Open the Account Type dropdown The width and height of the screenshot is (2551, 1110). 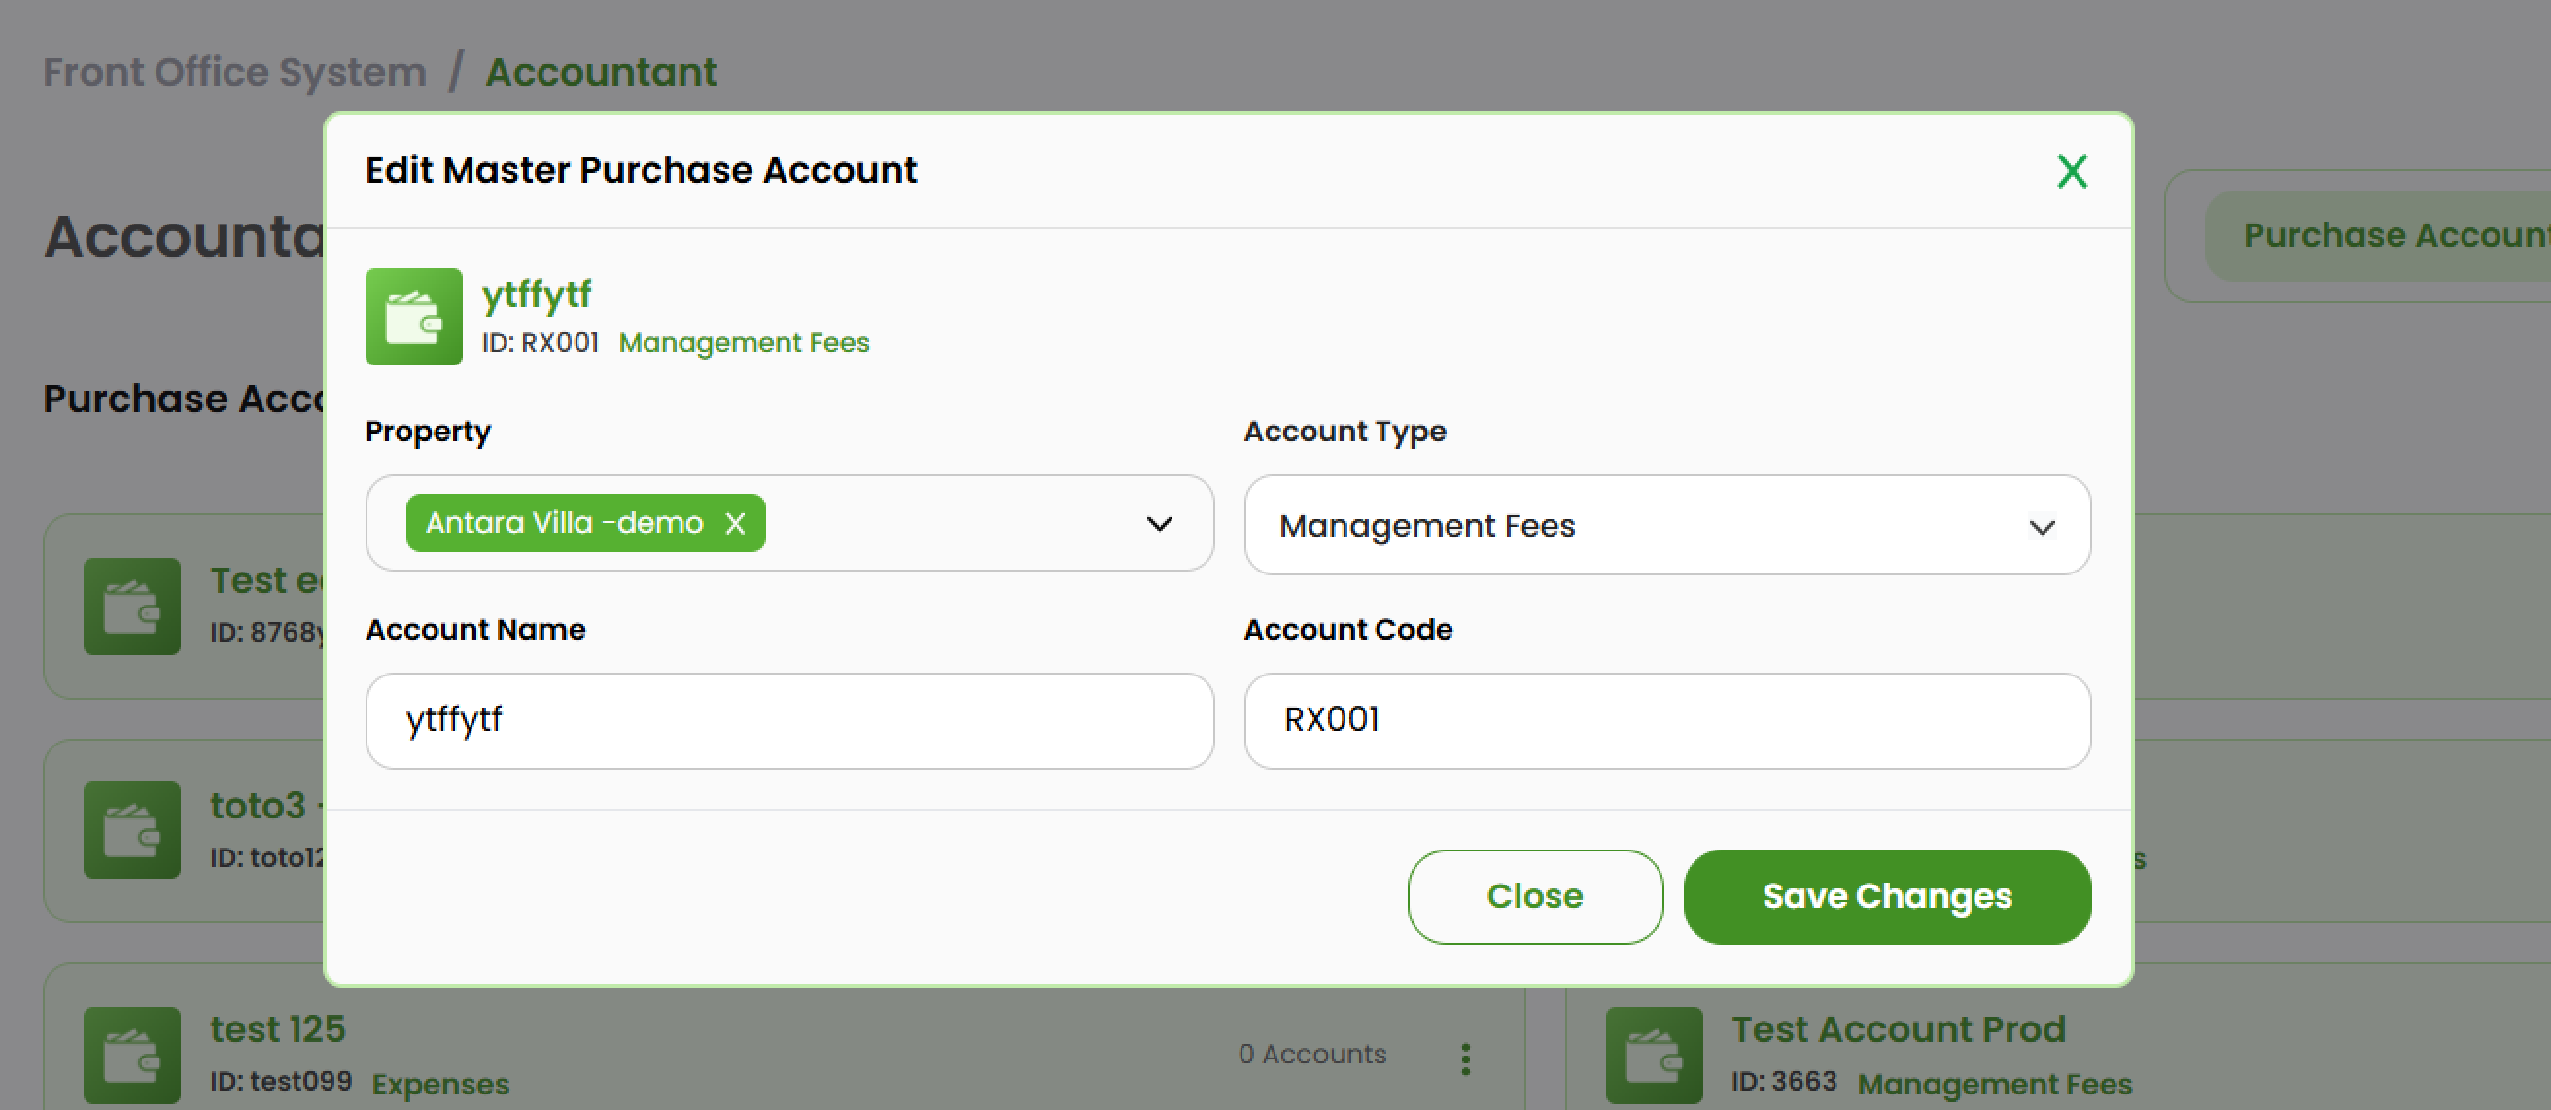1666,525
